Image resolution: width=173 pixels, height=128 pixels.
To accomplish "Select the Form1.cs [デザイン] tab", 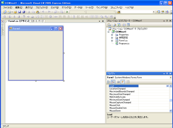I will pos(19,21).
